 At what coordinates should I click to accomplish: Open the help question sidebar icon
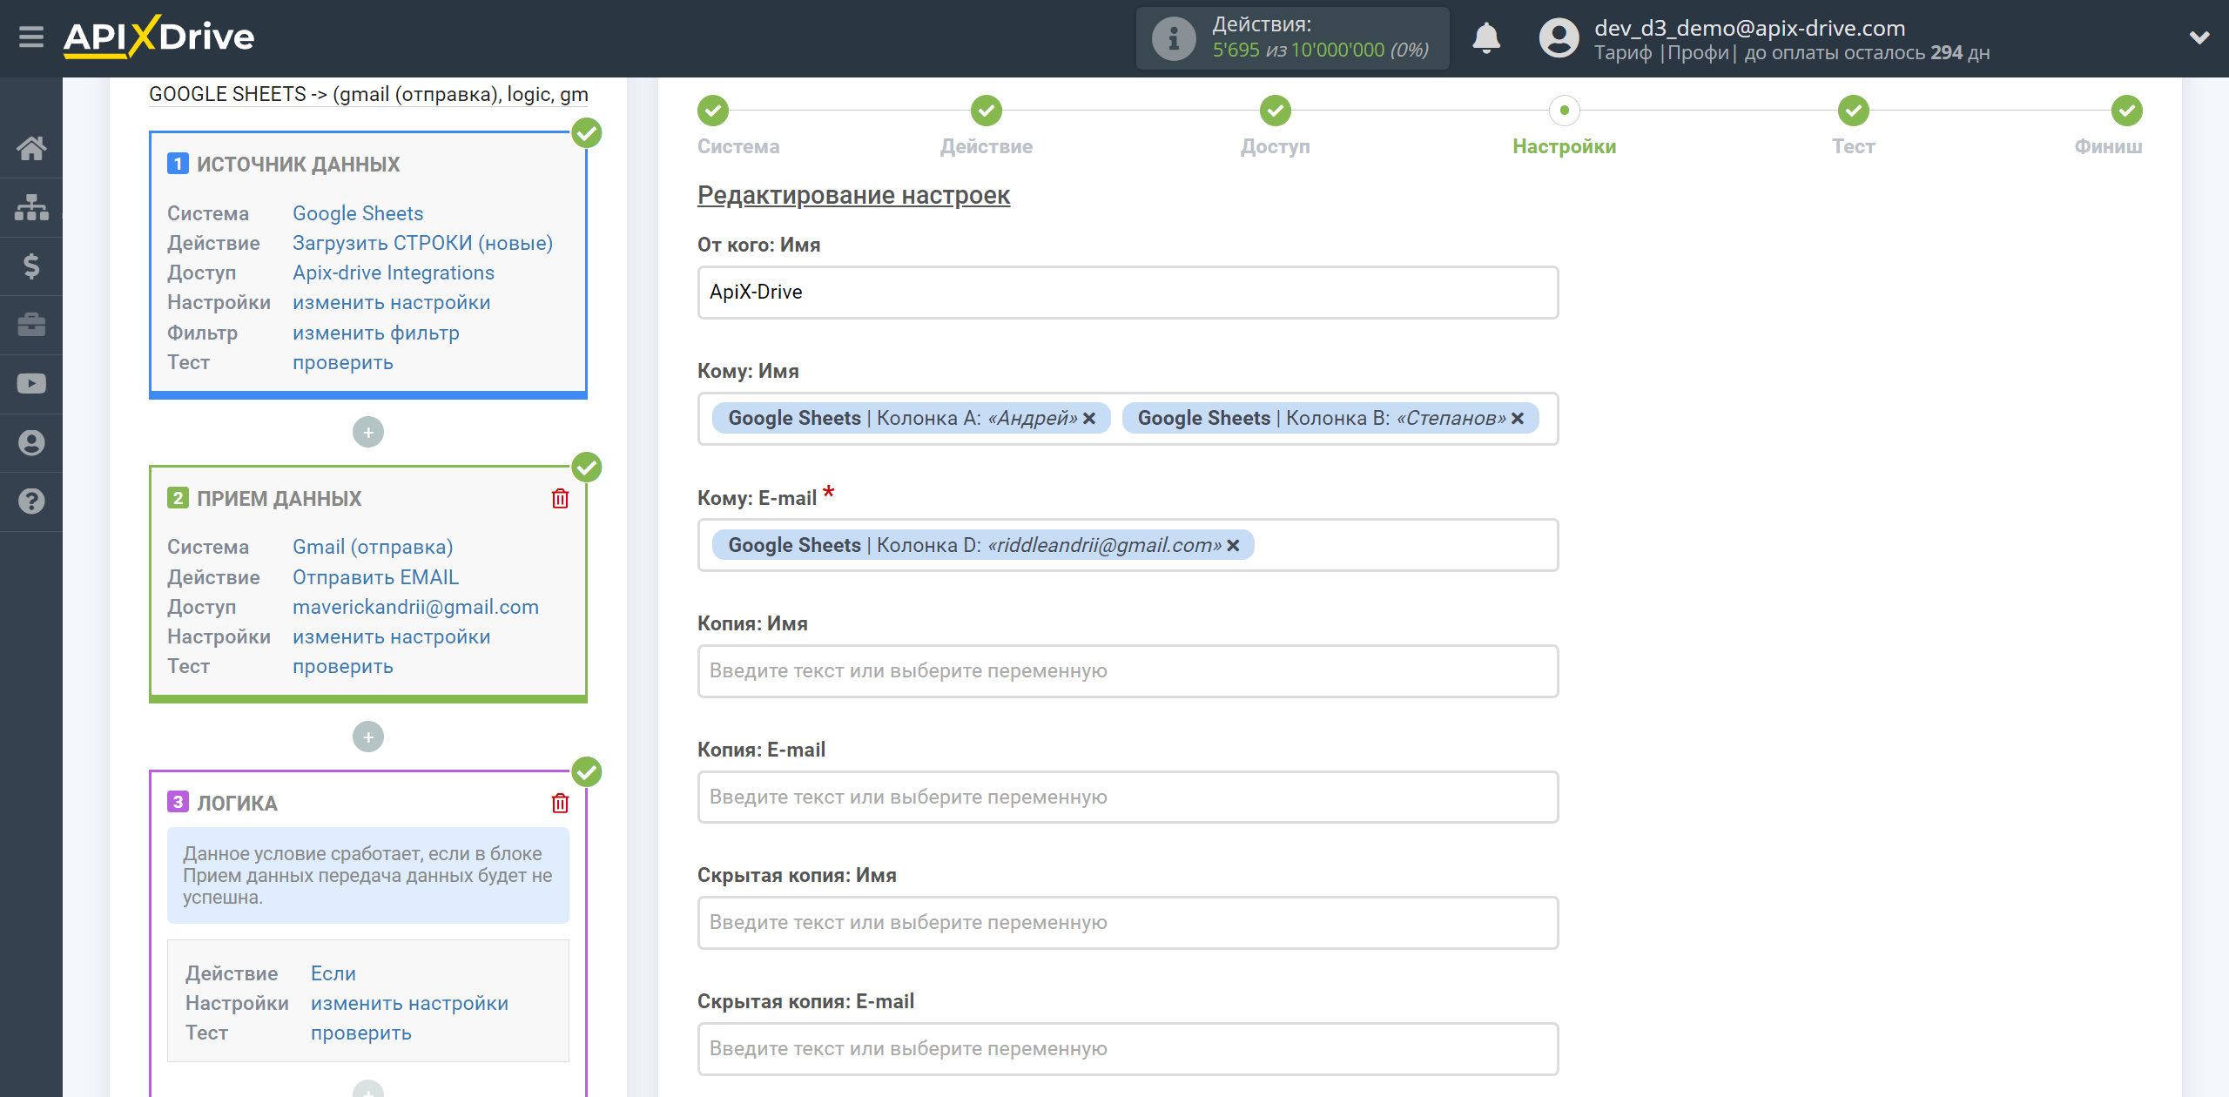tap(31, 501)
